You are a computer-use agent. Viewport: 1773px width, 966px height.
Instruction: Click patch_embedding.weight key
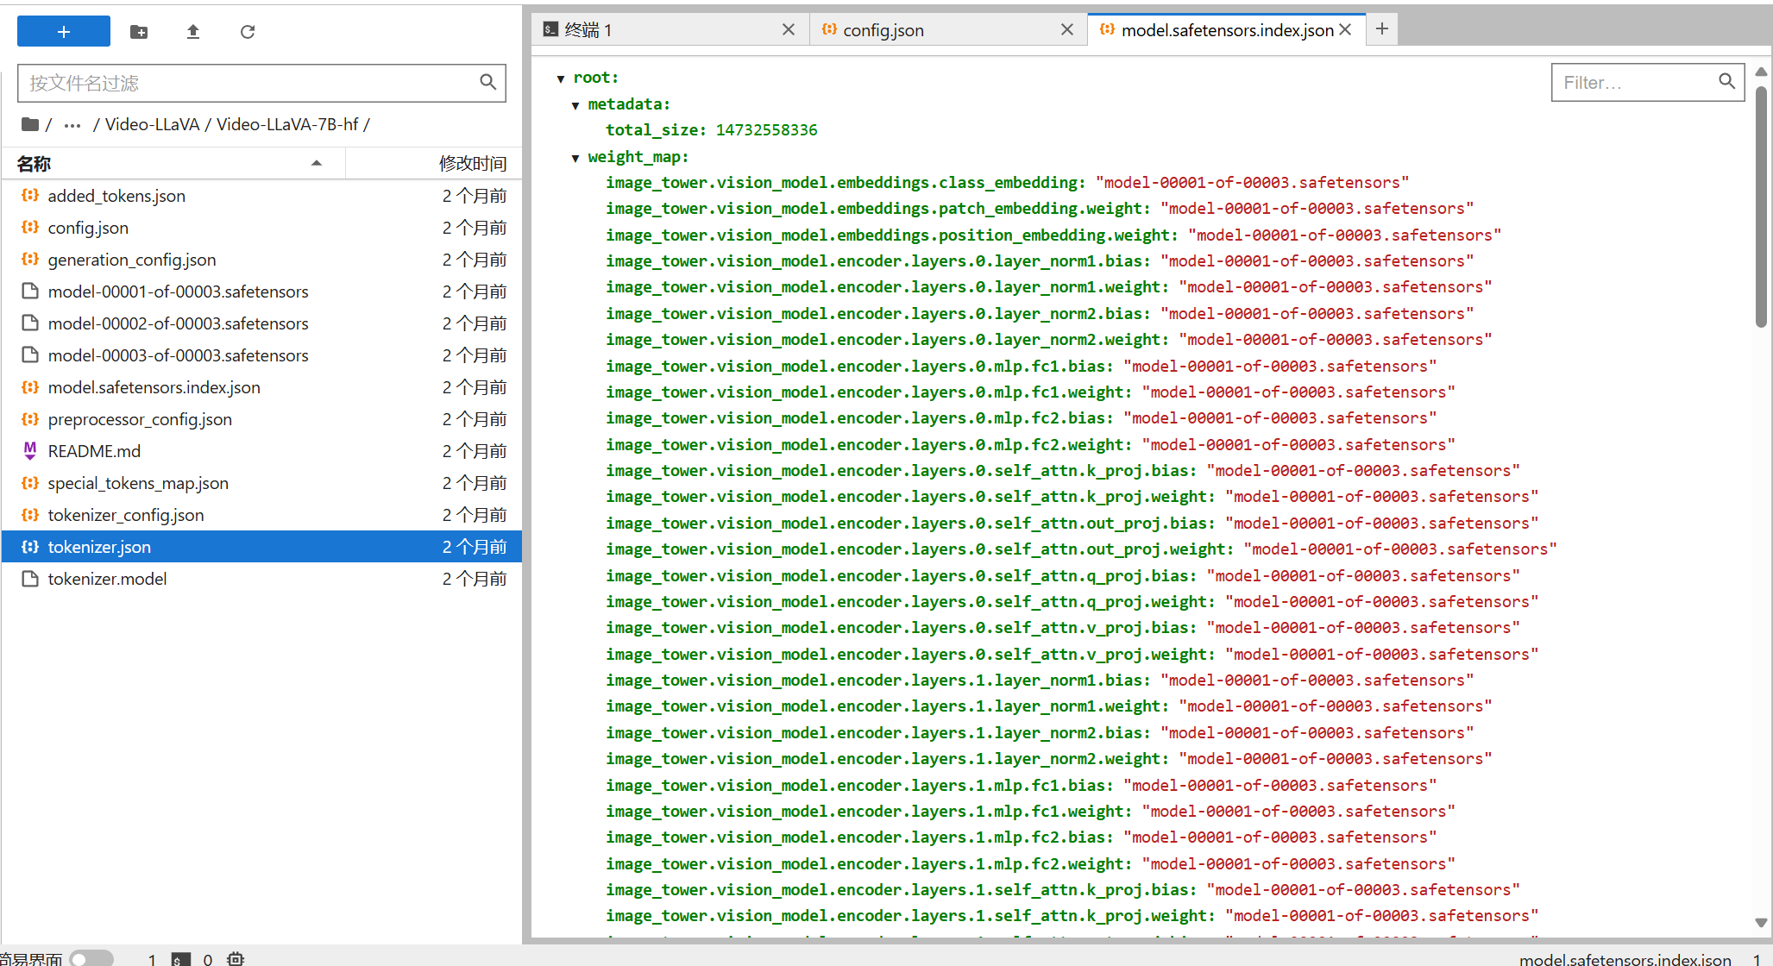(x=878, y=209)
